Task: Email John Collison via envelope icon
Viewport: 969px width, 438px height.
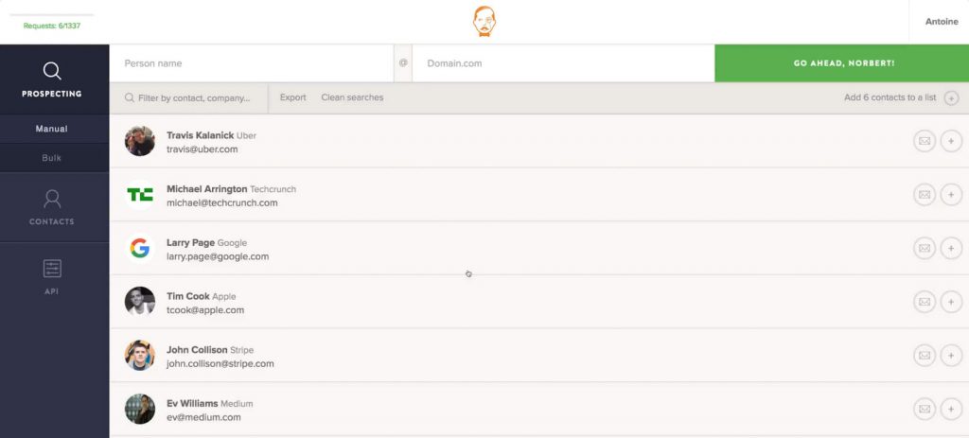Action: point(924,355)
